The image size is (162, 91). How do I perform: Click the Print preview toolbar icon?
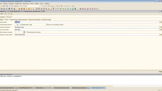coord(17,6)
